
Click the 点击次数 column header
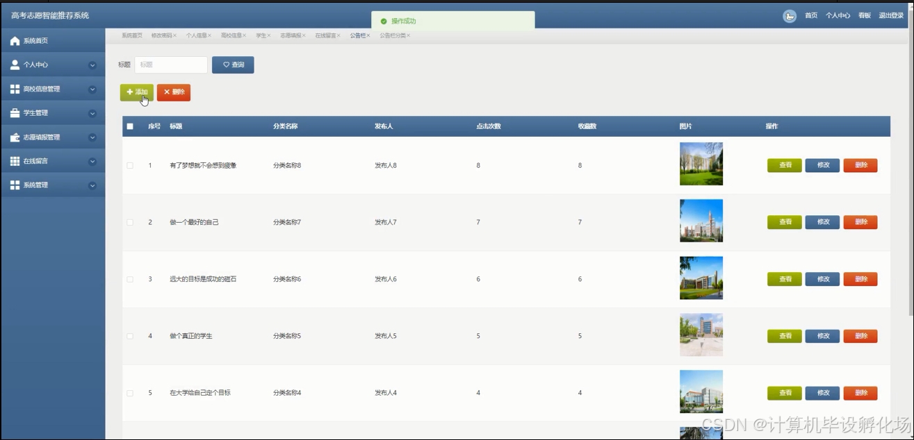(489, 126)
